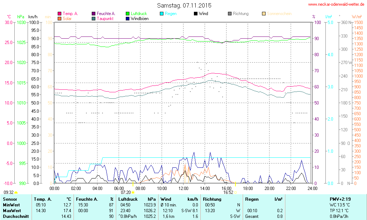Click the gray Richtung legend square
The width and height of the screenshot is (367, 220).
(230, 14)
